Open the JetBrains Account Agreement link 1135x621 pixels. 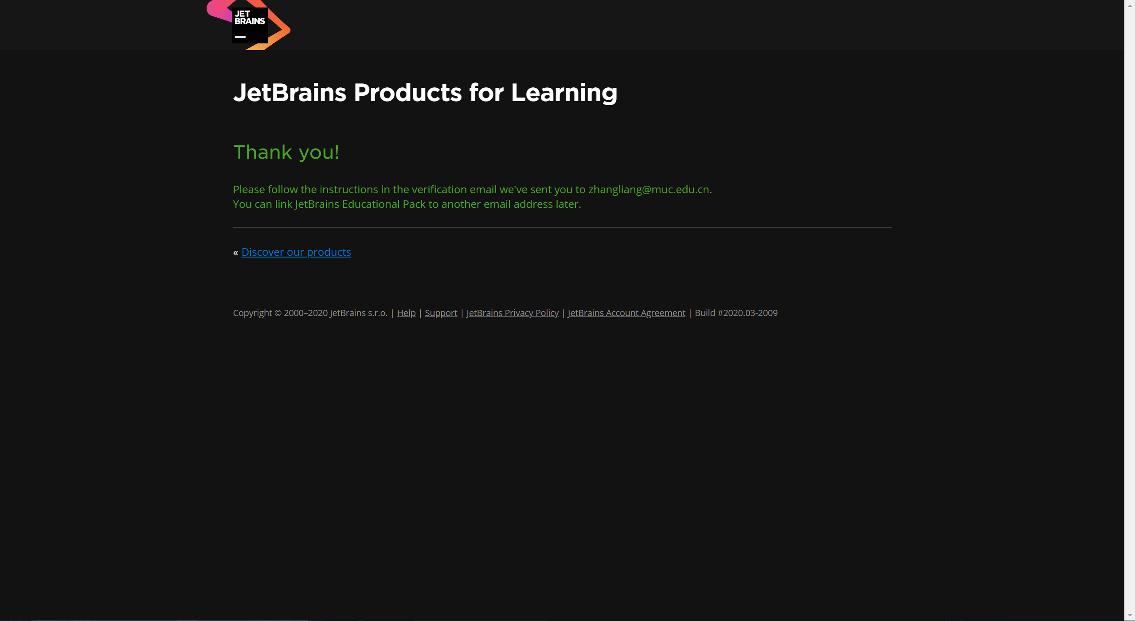(626, 313)
